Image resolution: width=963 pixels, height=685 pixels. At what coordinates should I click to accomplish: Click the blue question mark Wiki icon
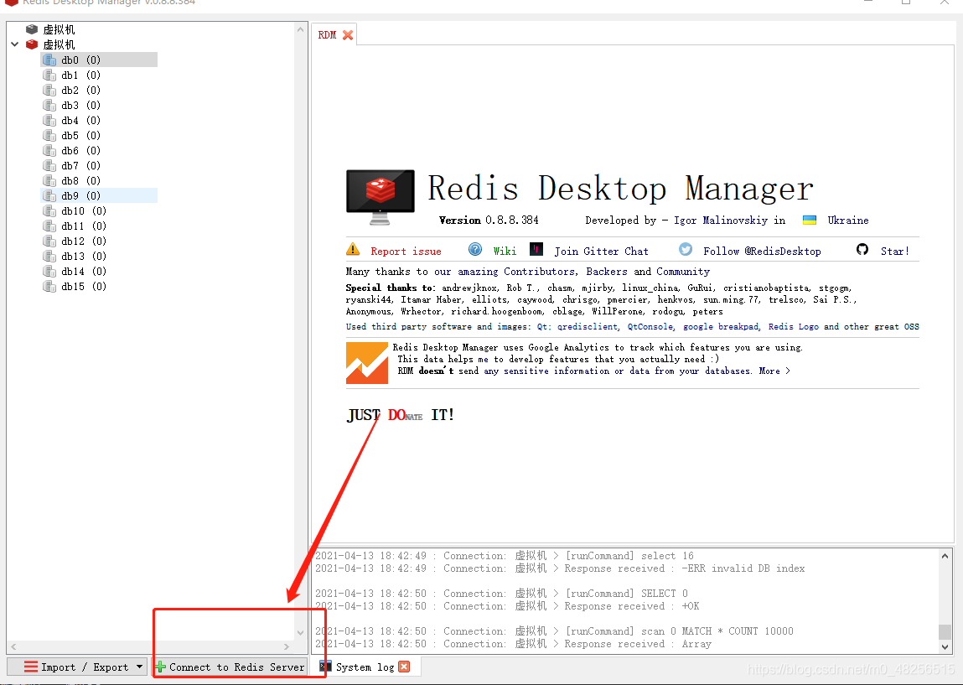coord(474,249)
